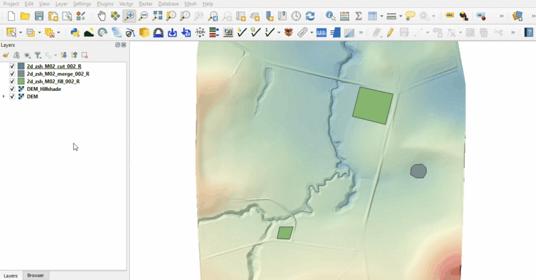
Task: Open the measure tool dropdown arrow
Action: pyautogui.click(x=401, y=16)
